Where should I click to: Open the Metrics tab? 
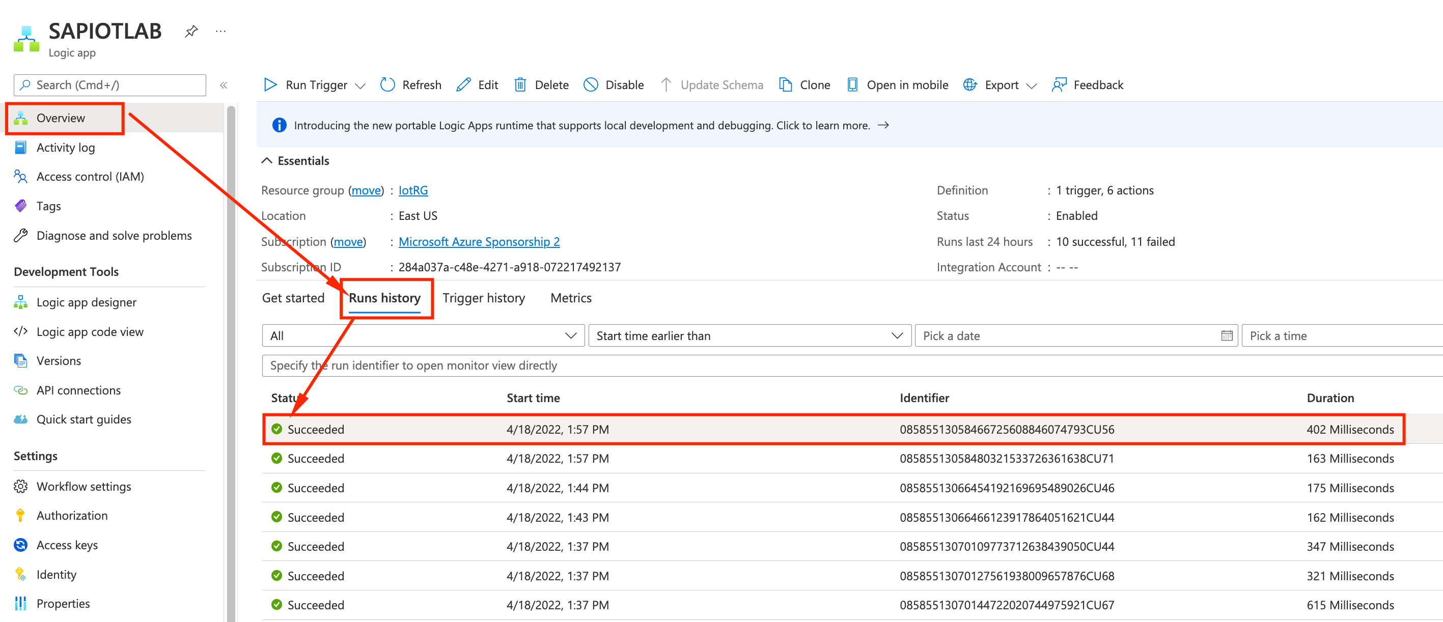coord(570,298)
